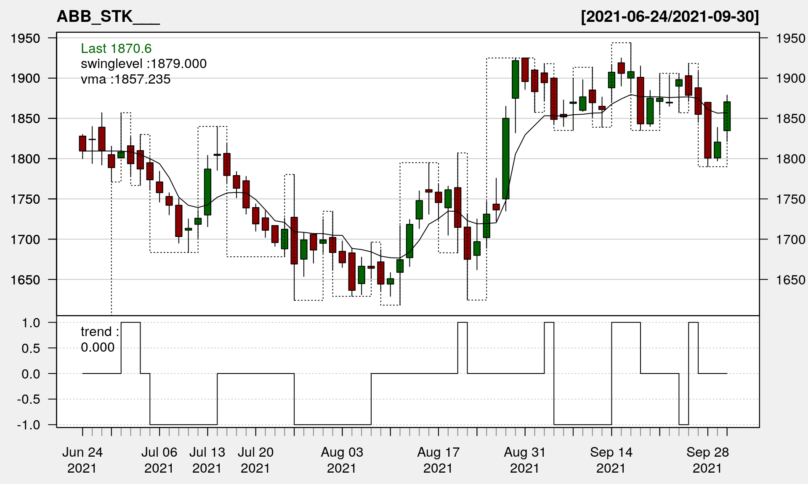
Task: Click the -1.0 label on trend axis
Action: coord(29,425)
